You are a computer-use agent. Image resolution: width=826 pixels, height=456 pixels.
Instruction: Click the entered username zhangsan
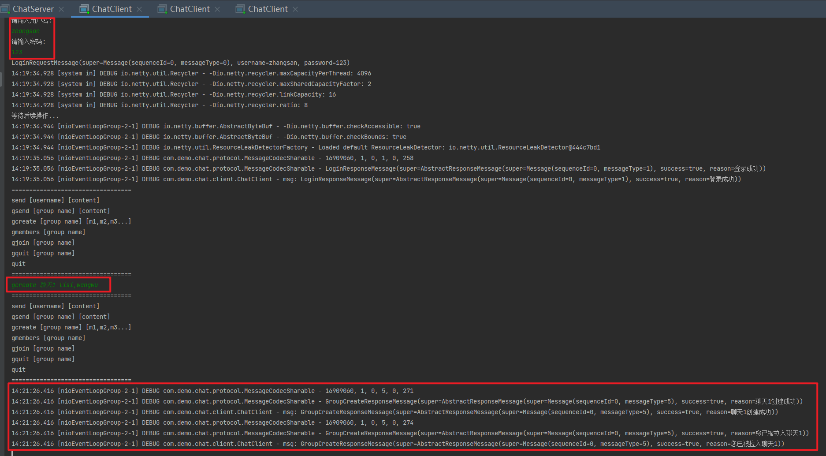point(26,31)
